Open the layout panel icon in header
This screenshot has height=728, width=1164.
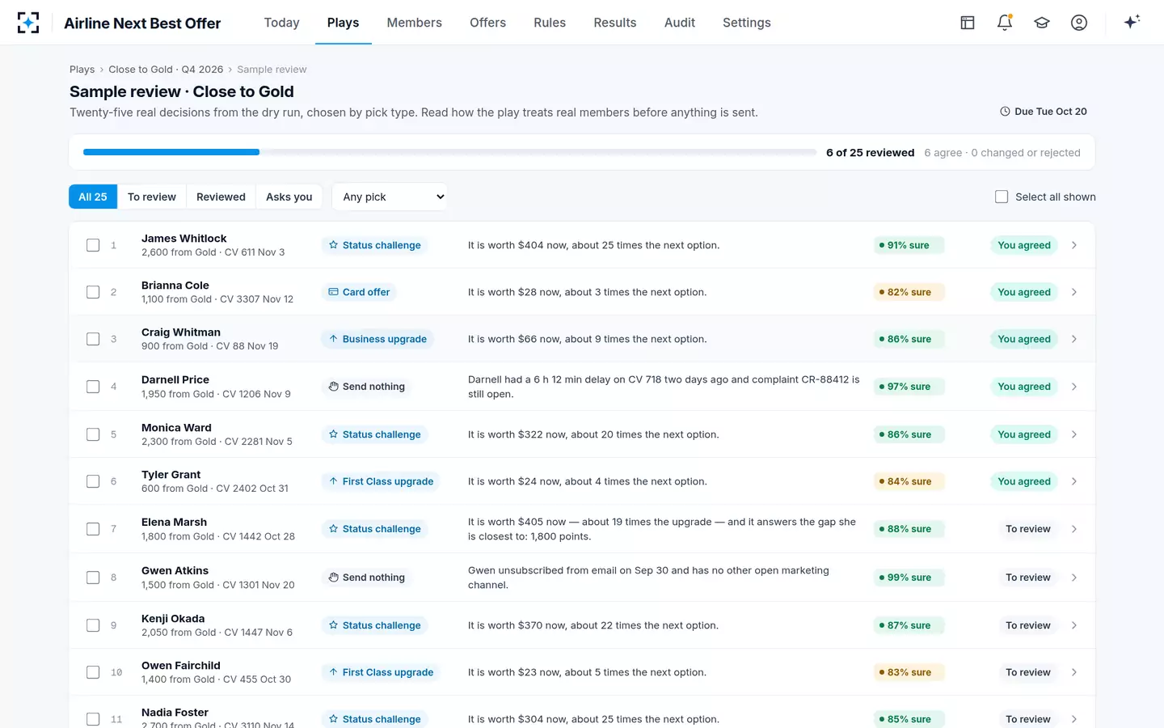click(968, 23)
